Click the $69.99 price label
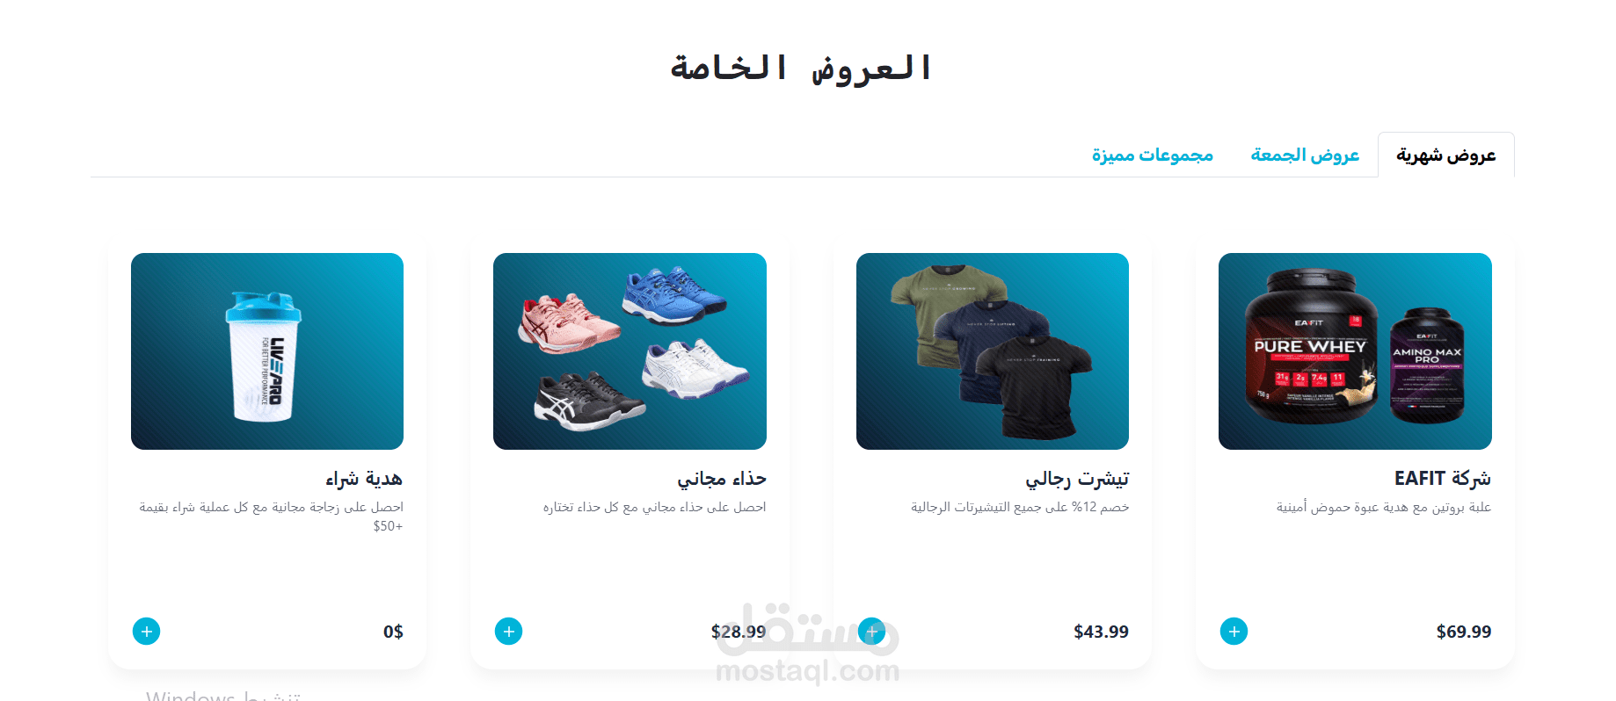The height and width of the screenshot is (701, 1616). [x=1464, y=632]
